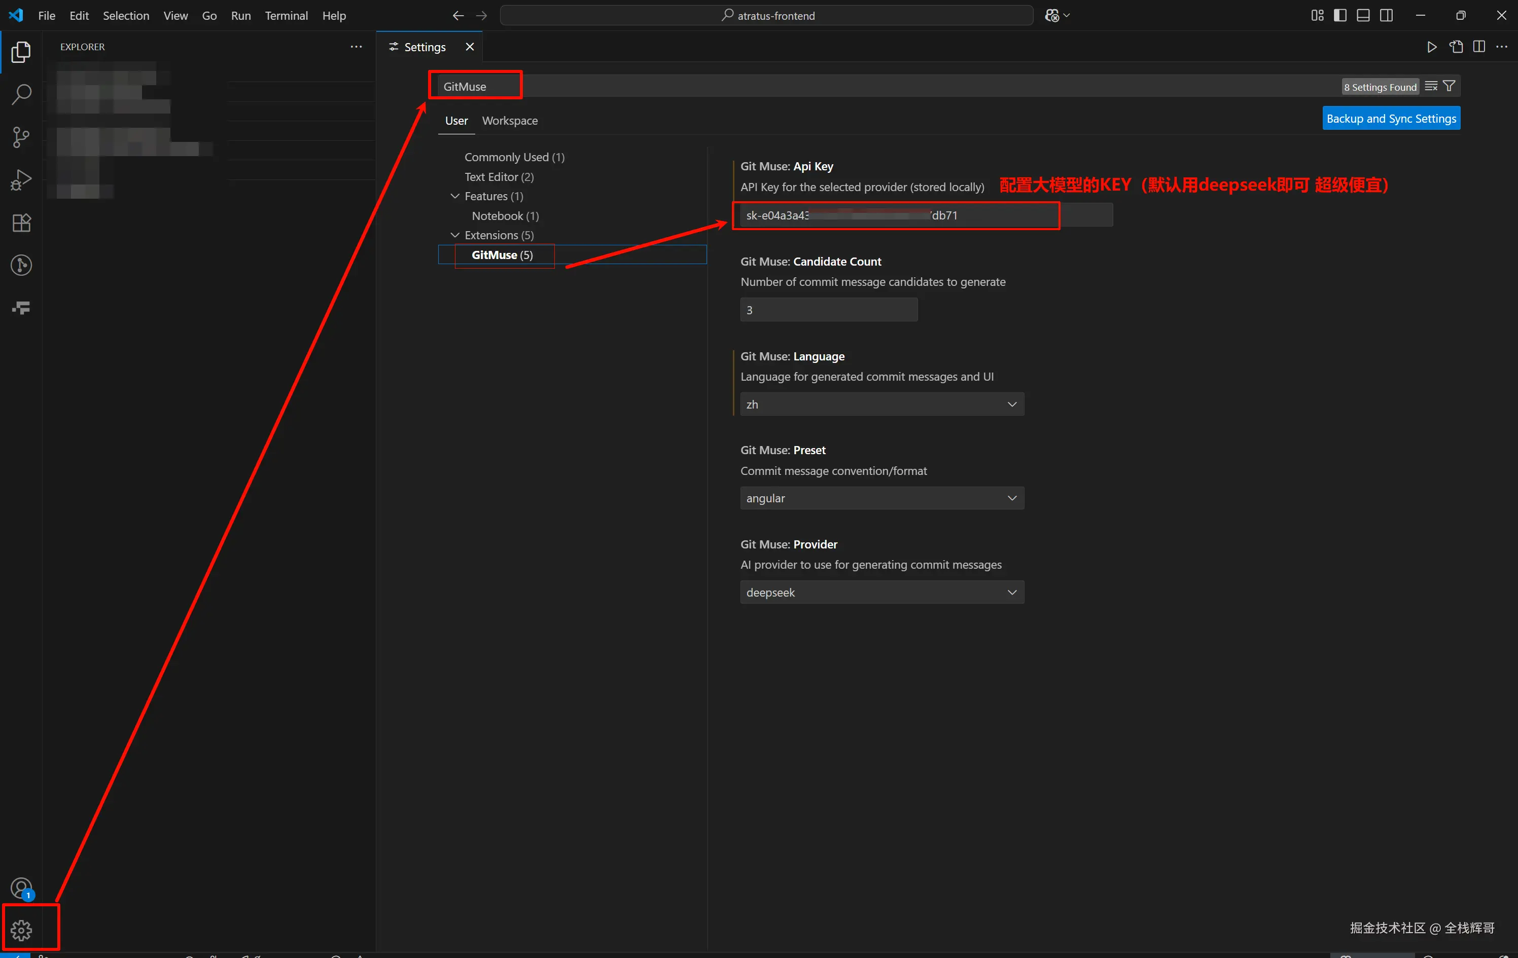1518x958 pixels.
Task: Open the Extensions view
Action: click(21, 223)
